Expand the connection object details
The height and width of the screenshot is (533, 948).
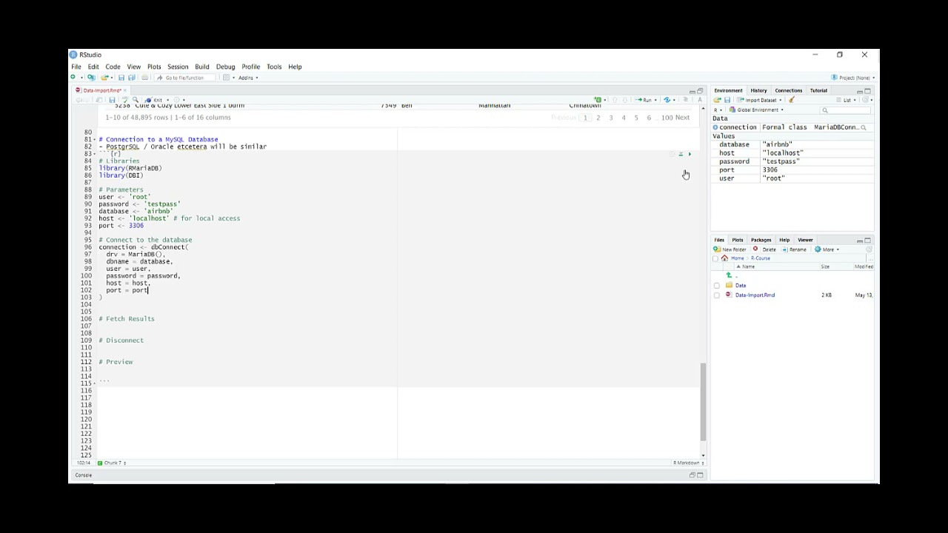[x=715, y=127]
